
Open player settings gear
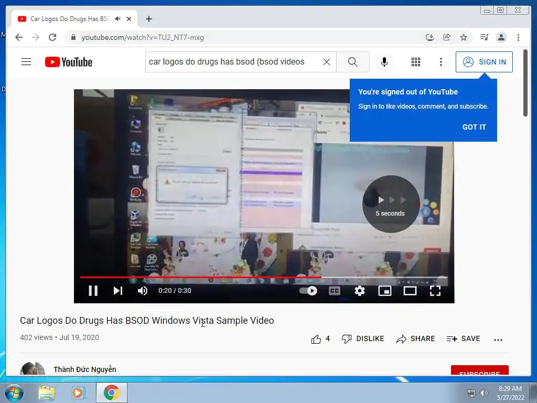[x=360, y=291]
